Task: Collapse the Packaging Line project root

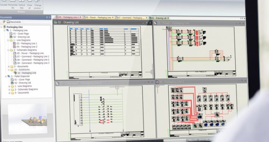Action: point(2,27)
